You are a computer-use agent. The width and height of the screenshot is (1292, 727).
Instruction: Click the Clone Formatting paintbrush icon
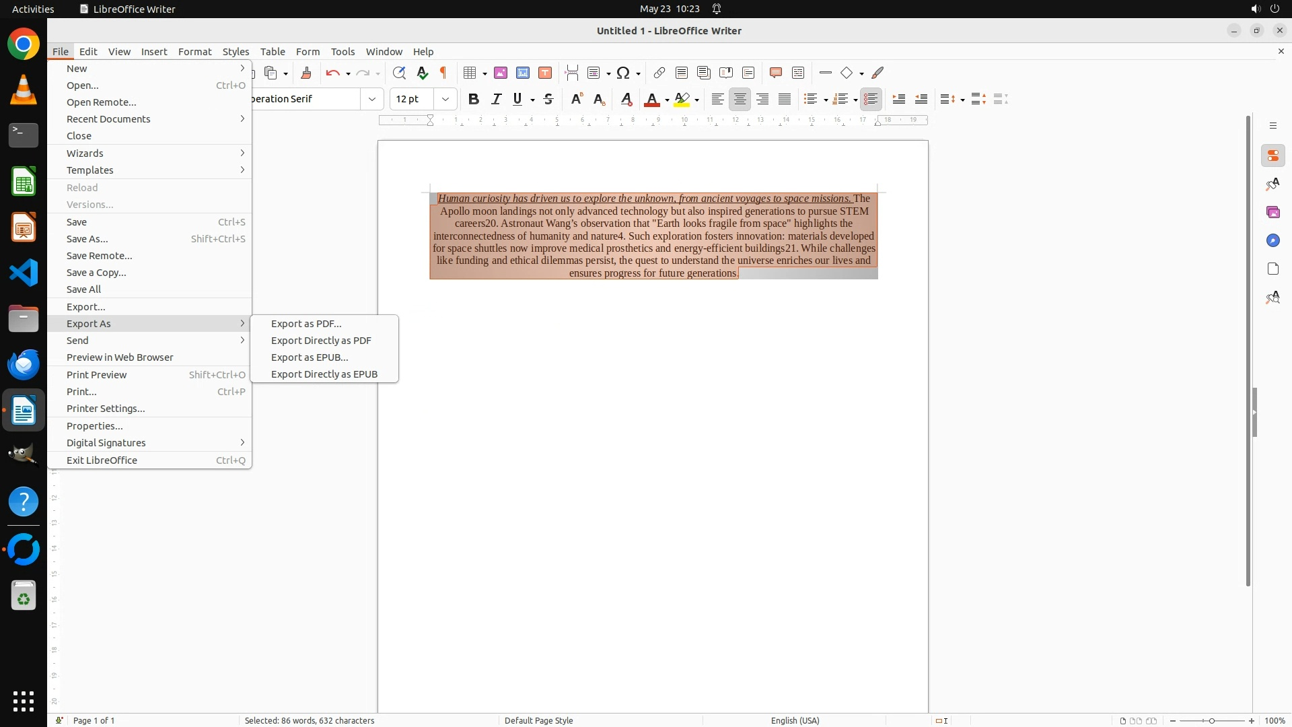point(306,73)
